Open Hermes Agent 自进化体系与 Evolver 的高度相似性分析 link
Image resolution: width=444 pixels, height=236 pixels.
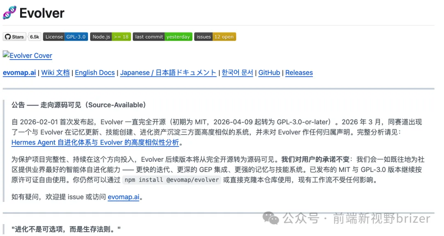pos(95,142)
